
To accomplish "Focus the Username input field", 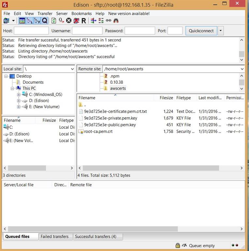I will coord(87,31).
